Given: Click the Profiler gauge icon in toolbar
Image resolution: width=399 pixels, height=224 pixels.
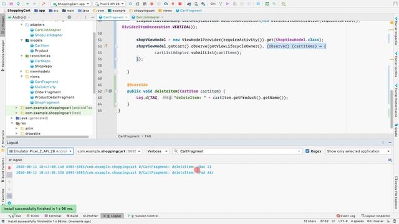Looking at the screenshot, I should 166,4.
